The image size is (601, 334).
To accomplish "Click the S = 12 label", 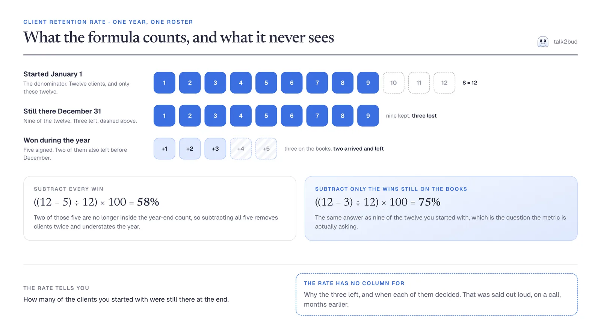I will pyautogui.click(x=470, y=83).
